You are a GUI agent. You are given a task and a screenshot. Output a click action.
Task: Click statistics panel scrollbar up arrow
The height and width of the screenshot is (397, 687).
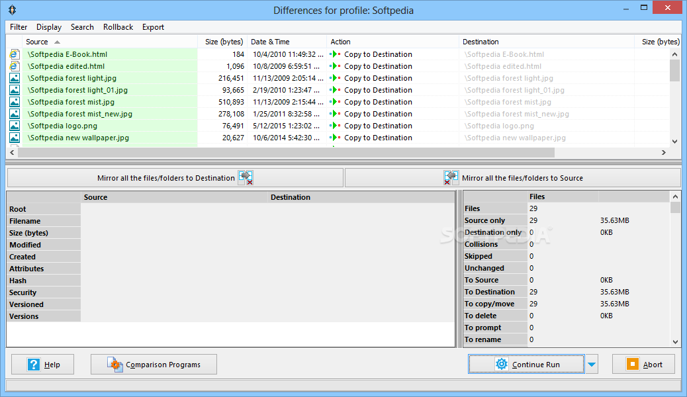pyautogui.click(x=675, y=197)
